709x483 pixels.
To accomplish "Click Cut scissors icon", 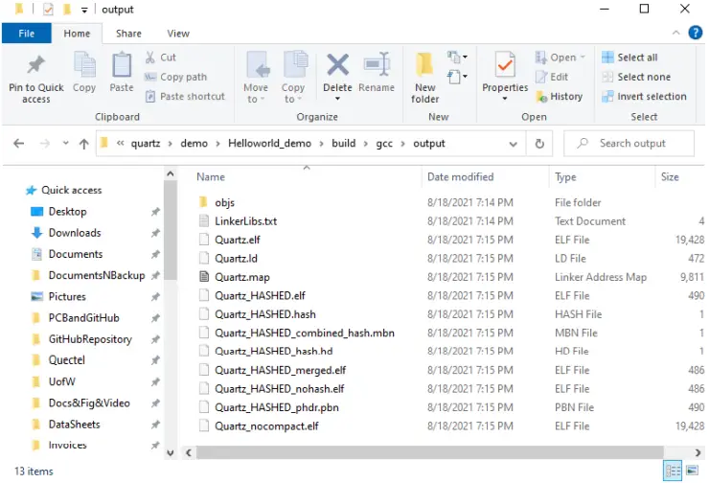I will pos(150,57).
